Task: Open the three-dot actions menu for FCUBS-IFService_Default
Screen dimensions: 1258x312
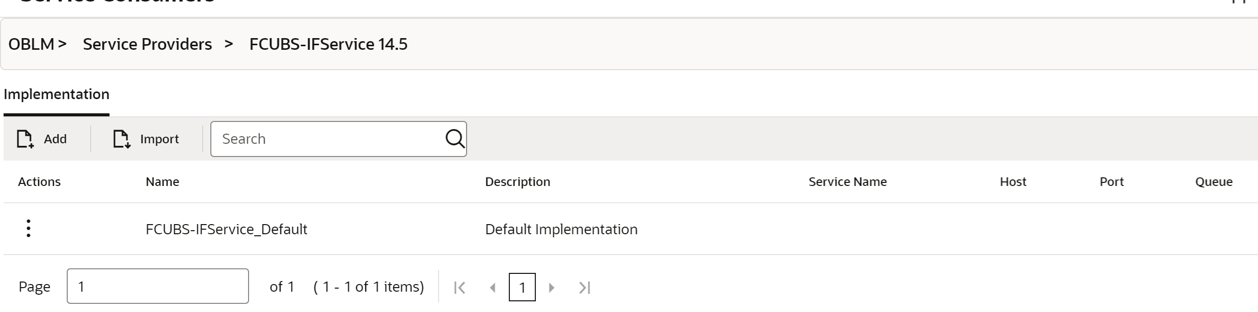Action: click(29, 229)
